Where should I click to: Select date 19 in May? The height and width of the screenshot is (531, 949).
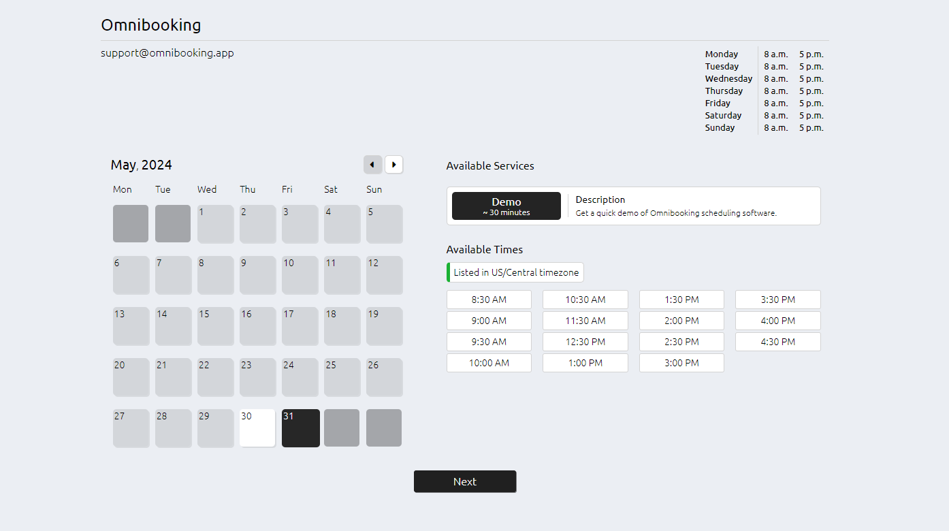coord(384,326)
